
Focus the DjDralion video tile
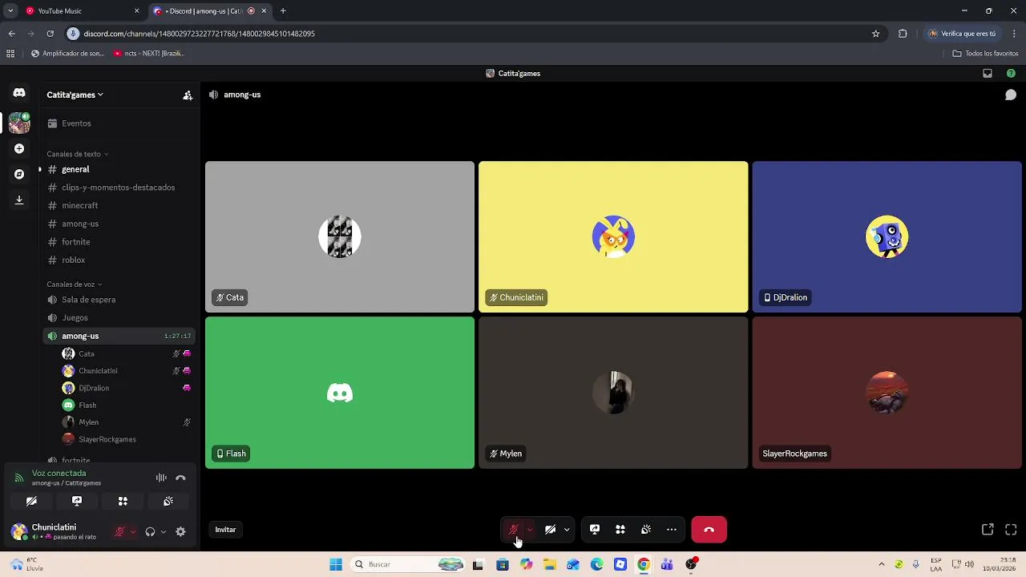887,237
